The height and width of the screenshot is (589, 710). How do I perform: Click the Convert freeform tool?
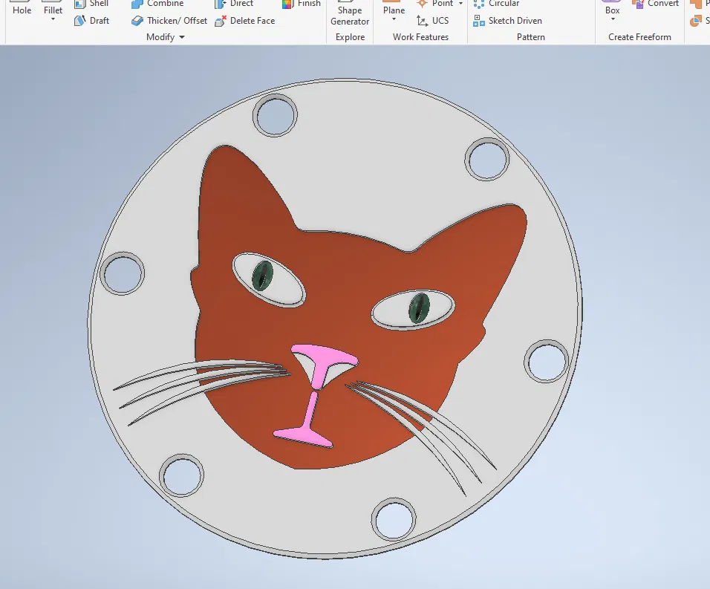656,4
